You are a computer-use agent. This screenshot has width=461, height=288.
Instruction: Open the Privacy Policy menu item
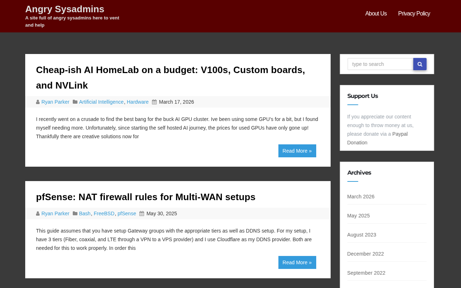[x=414, y=14]
